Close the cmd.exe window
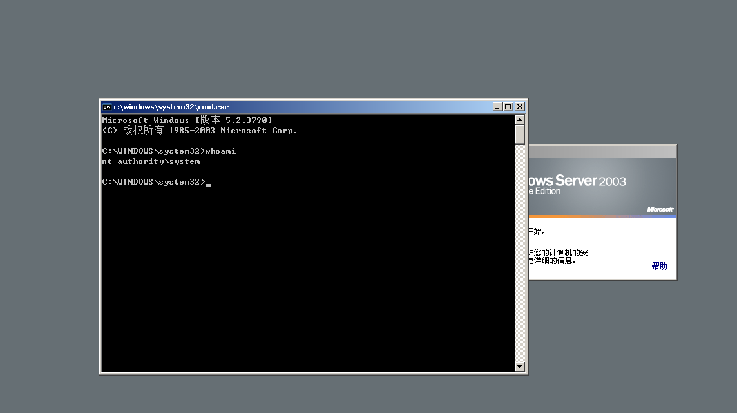This screenshot has height=413, width=737. click(x=520, y=107)
